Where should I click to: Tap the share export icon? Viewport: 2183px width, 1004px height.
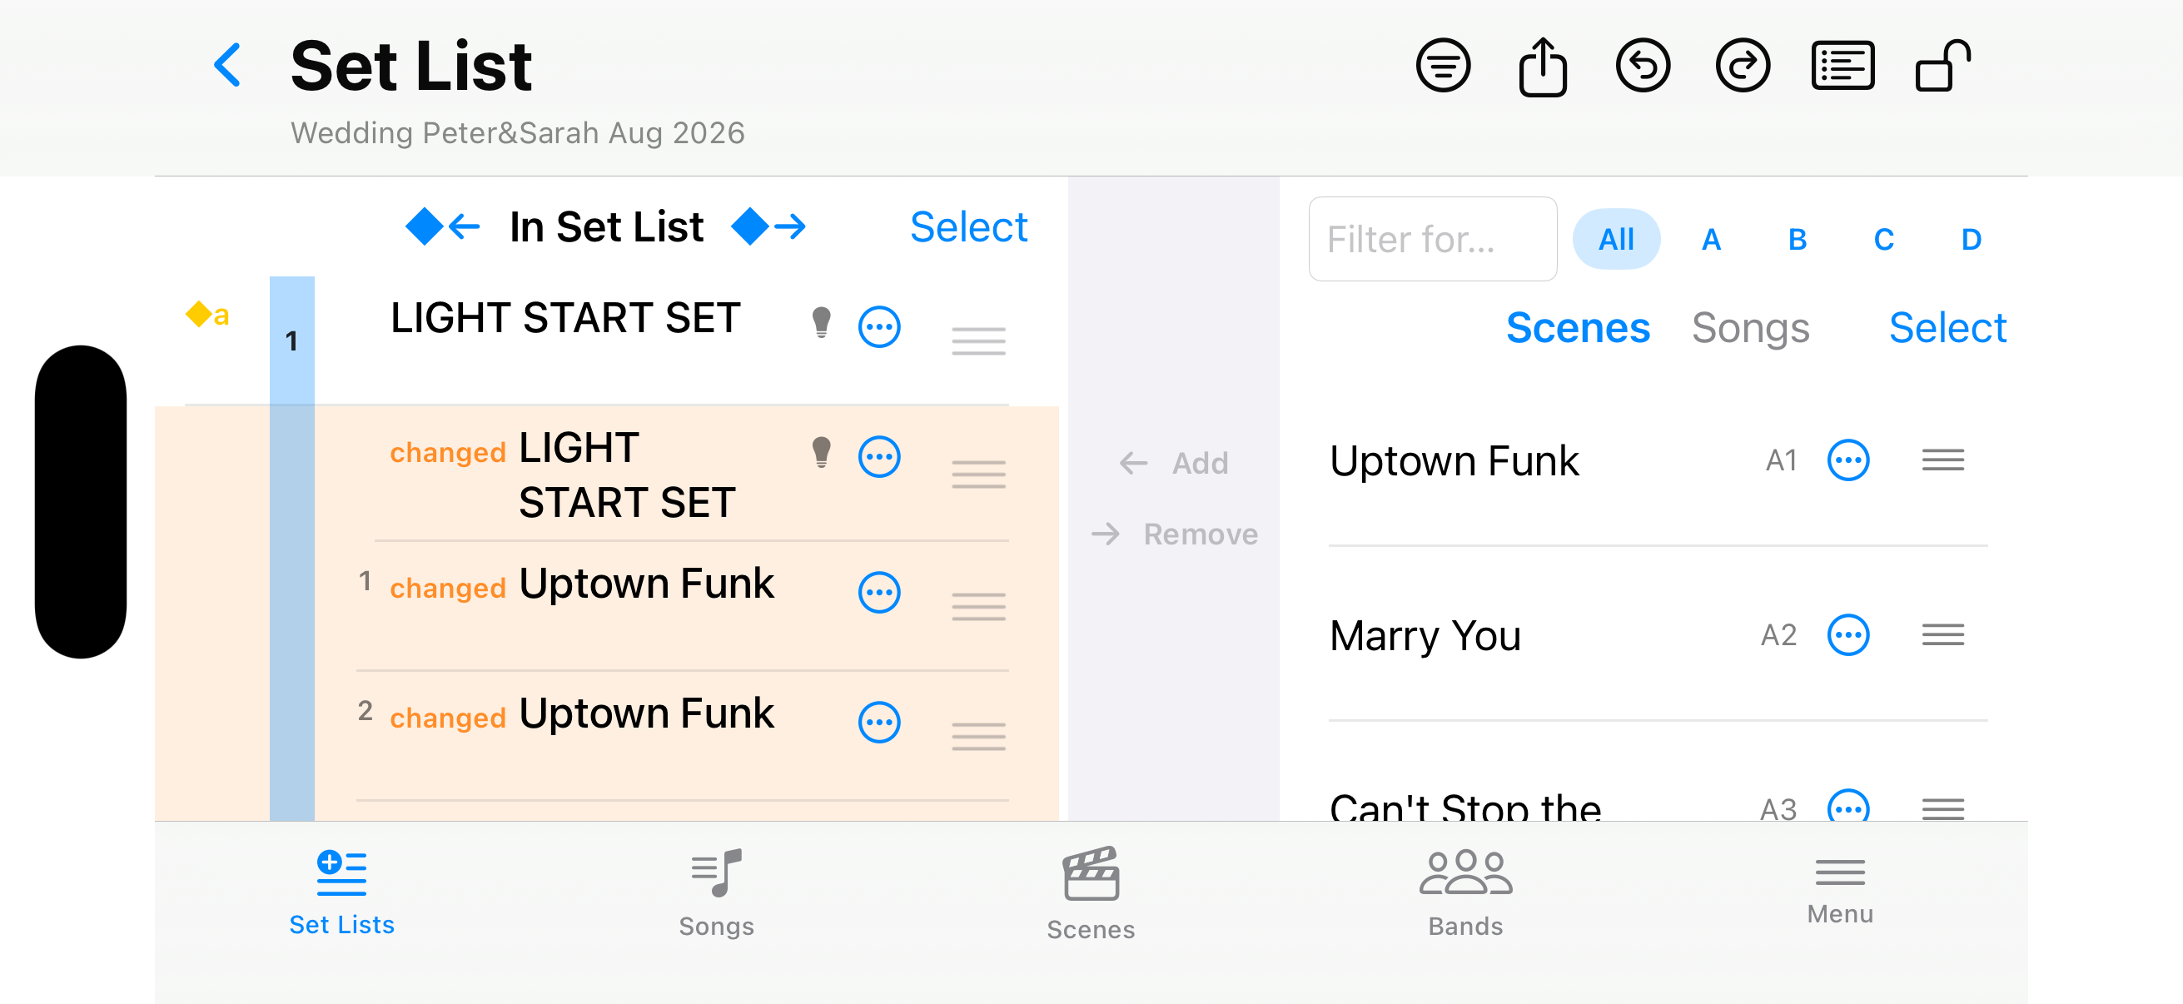tap(1542, 66)
